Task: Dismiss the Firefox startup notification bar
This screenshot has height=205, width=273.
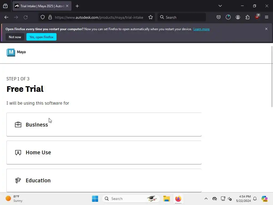Action: pos(266,29)
